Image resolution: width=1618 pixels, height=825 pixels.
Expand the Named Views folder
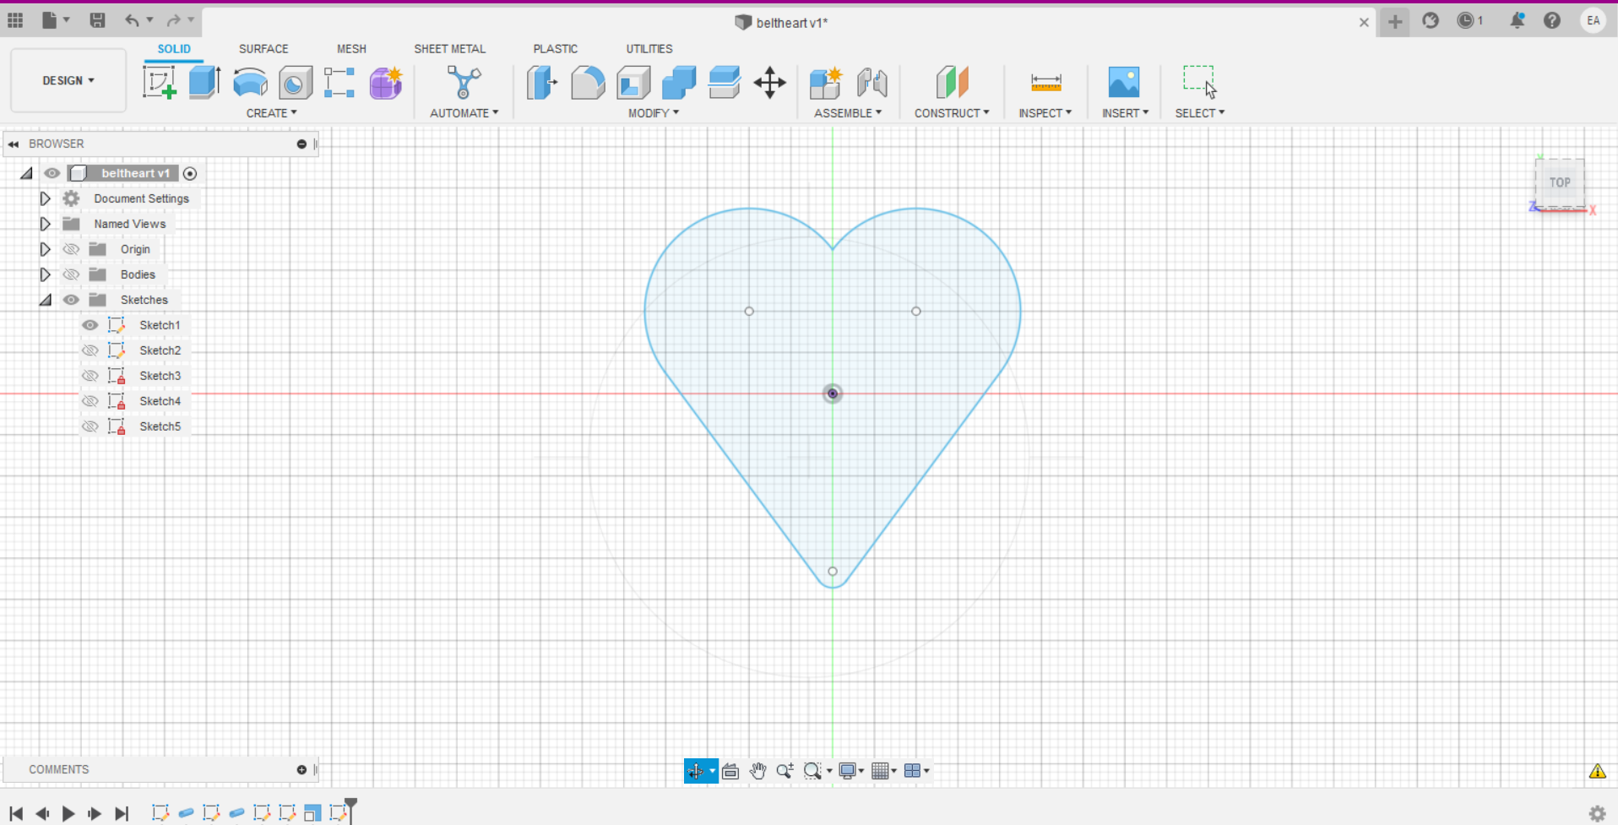(x=45, y=223)
